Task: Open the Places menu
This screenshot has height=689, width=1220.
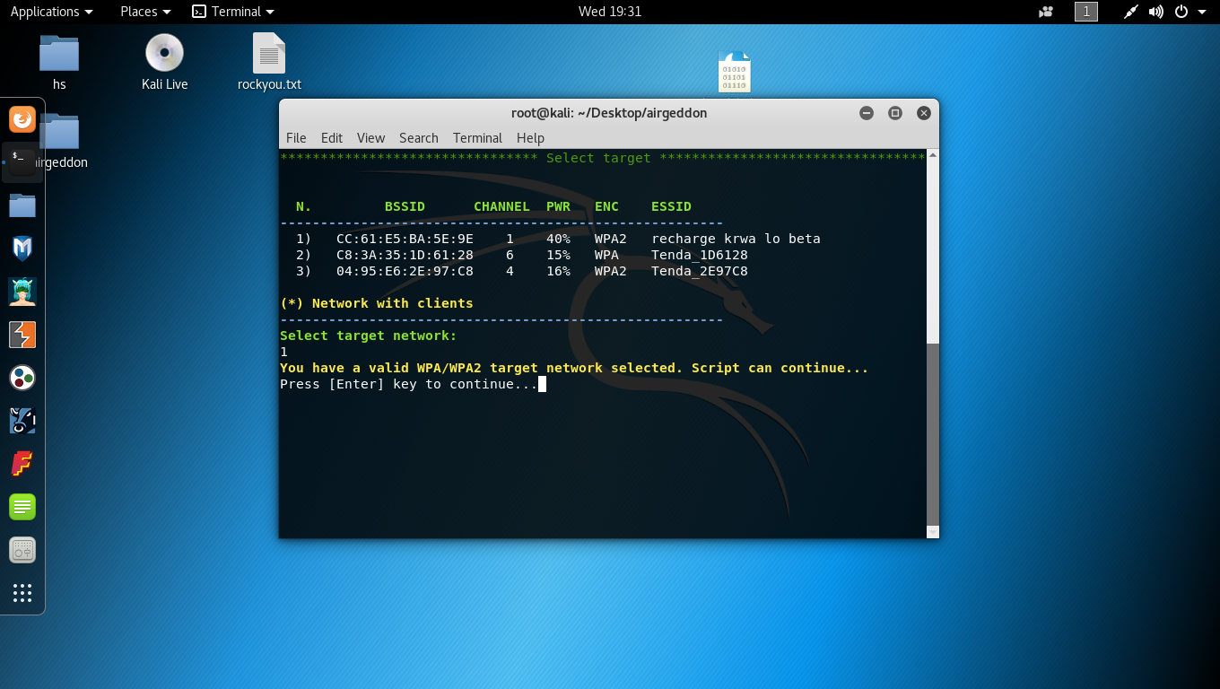Action: coord(145,12)
